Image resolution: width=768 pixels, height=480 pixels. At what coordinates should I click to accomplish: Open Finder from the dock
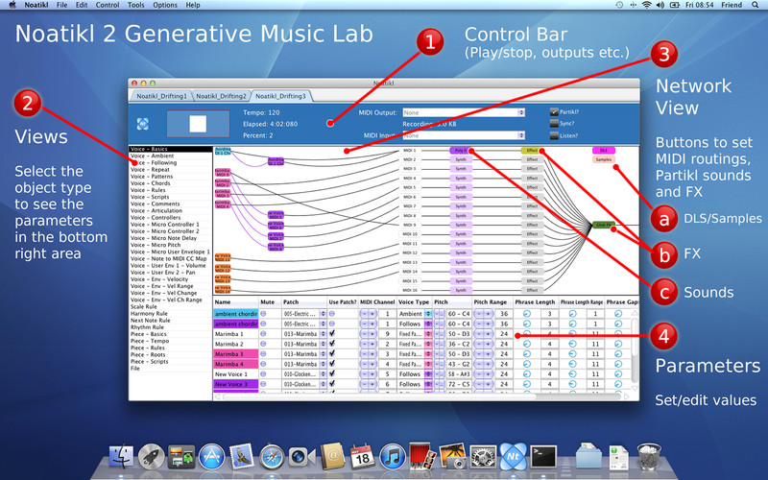click(x=121, y=457)
